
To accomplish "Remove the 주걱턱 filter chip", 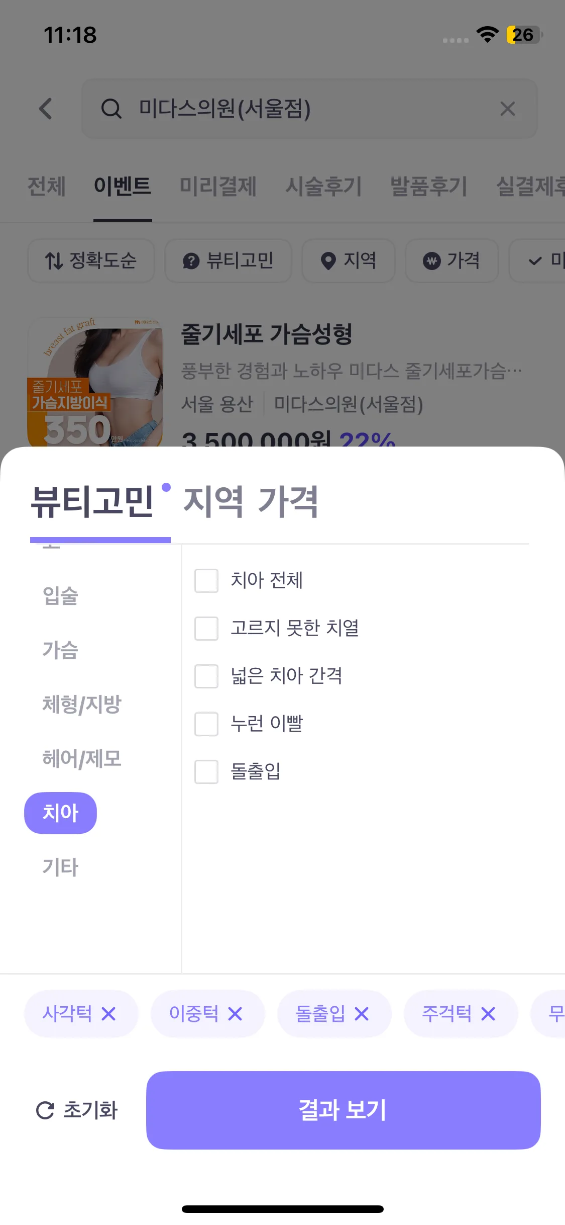I will tap(488, 1014).
